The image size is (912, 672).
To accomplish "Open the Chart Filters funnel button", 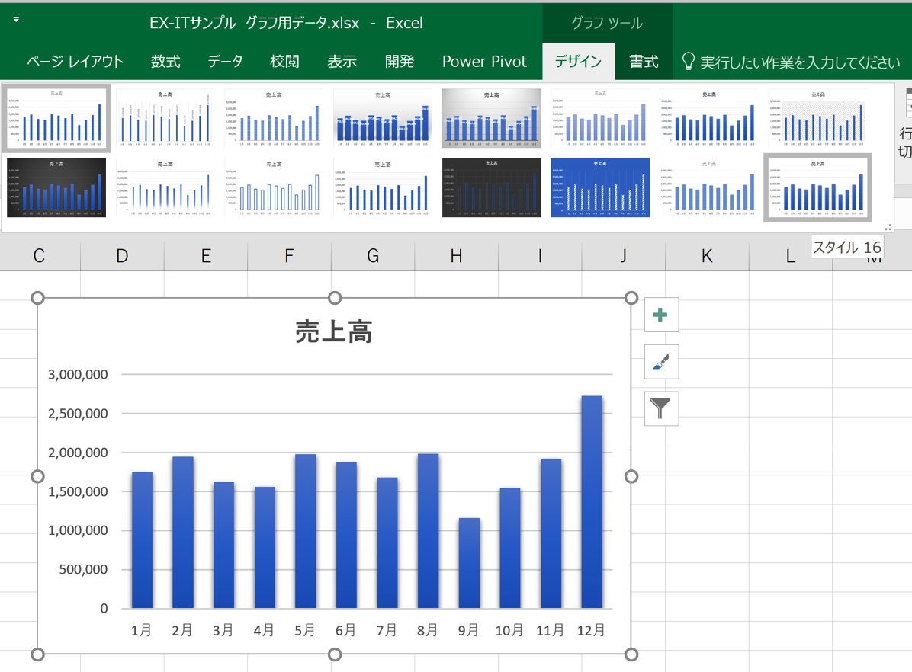I will point(661,408).
